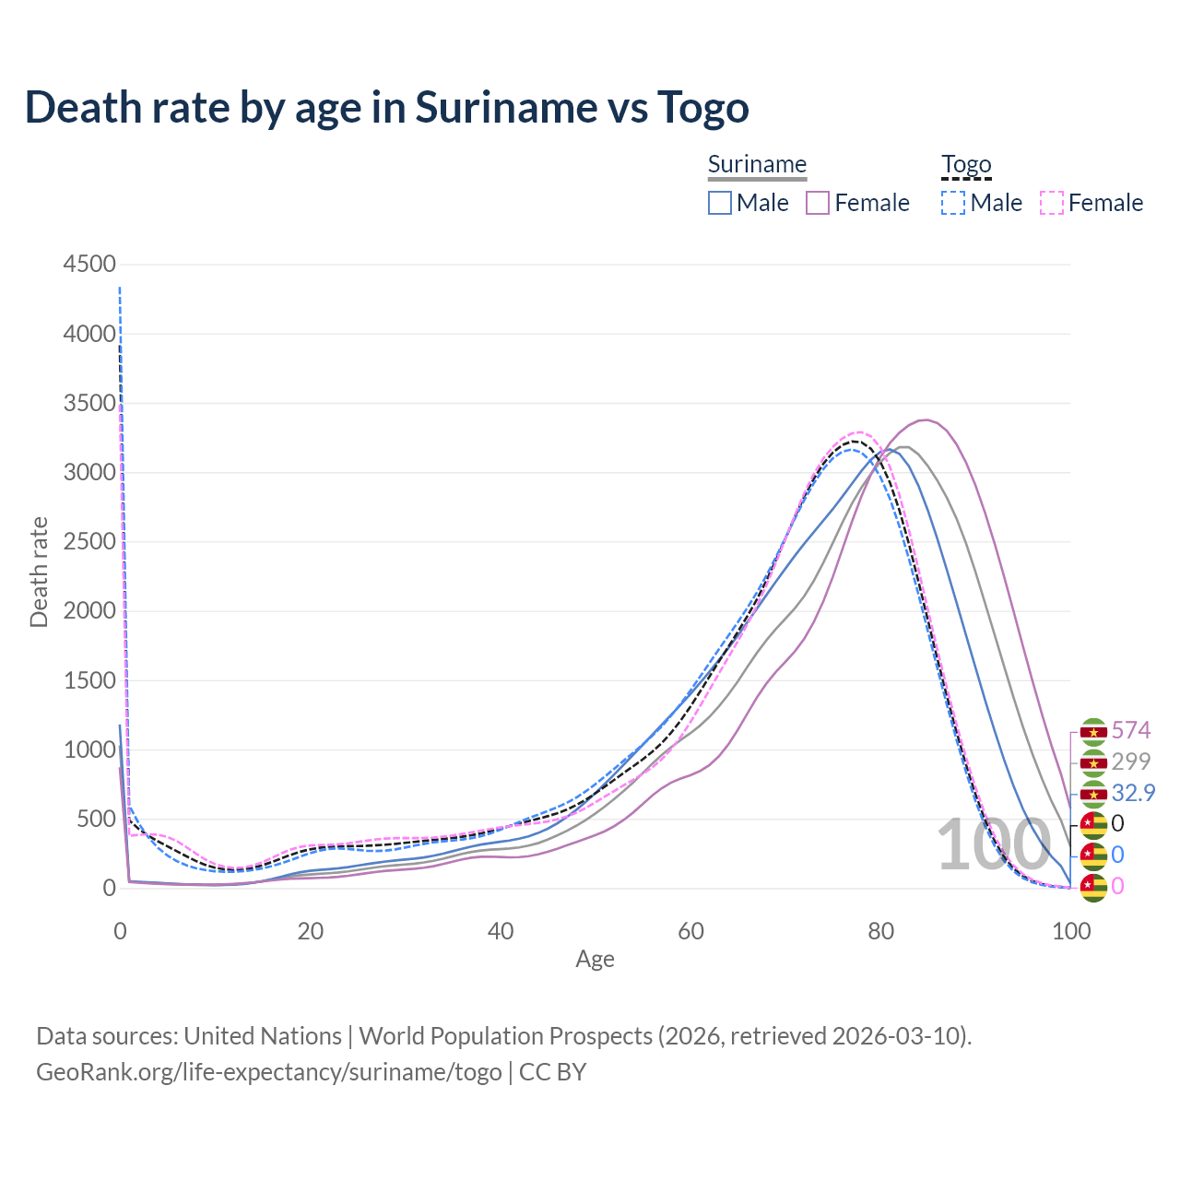Select the Togo legend heading
The height and width of the screenshot is (1180, 1180).
(965, 164)
